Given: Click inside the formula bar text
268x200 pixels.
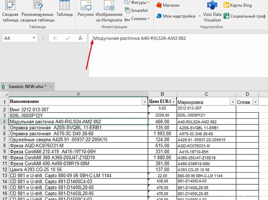Looking at the screenshot, I should [x=140, y=38].
